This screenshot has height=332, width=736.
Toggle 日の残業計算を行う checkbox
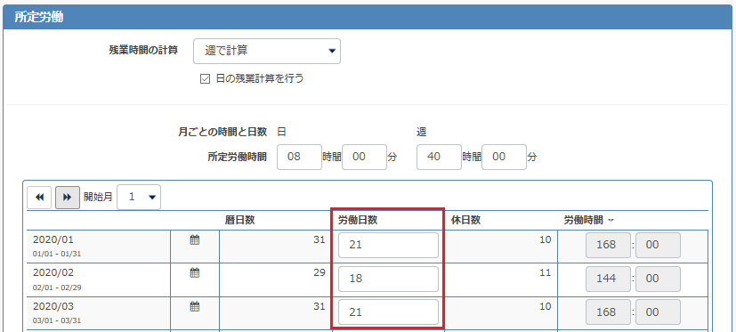[205, 79]
